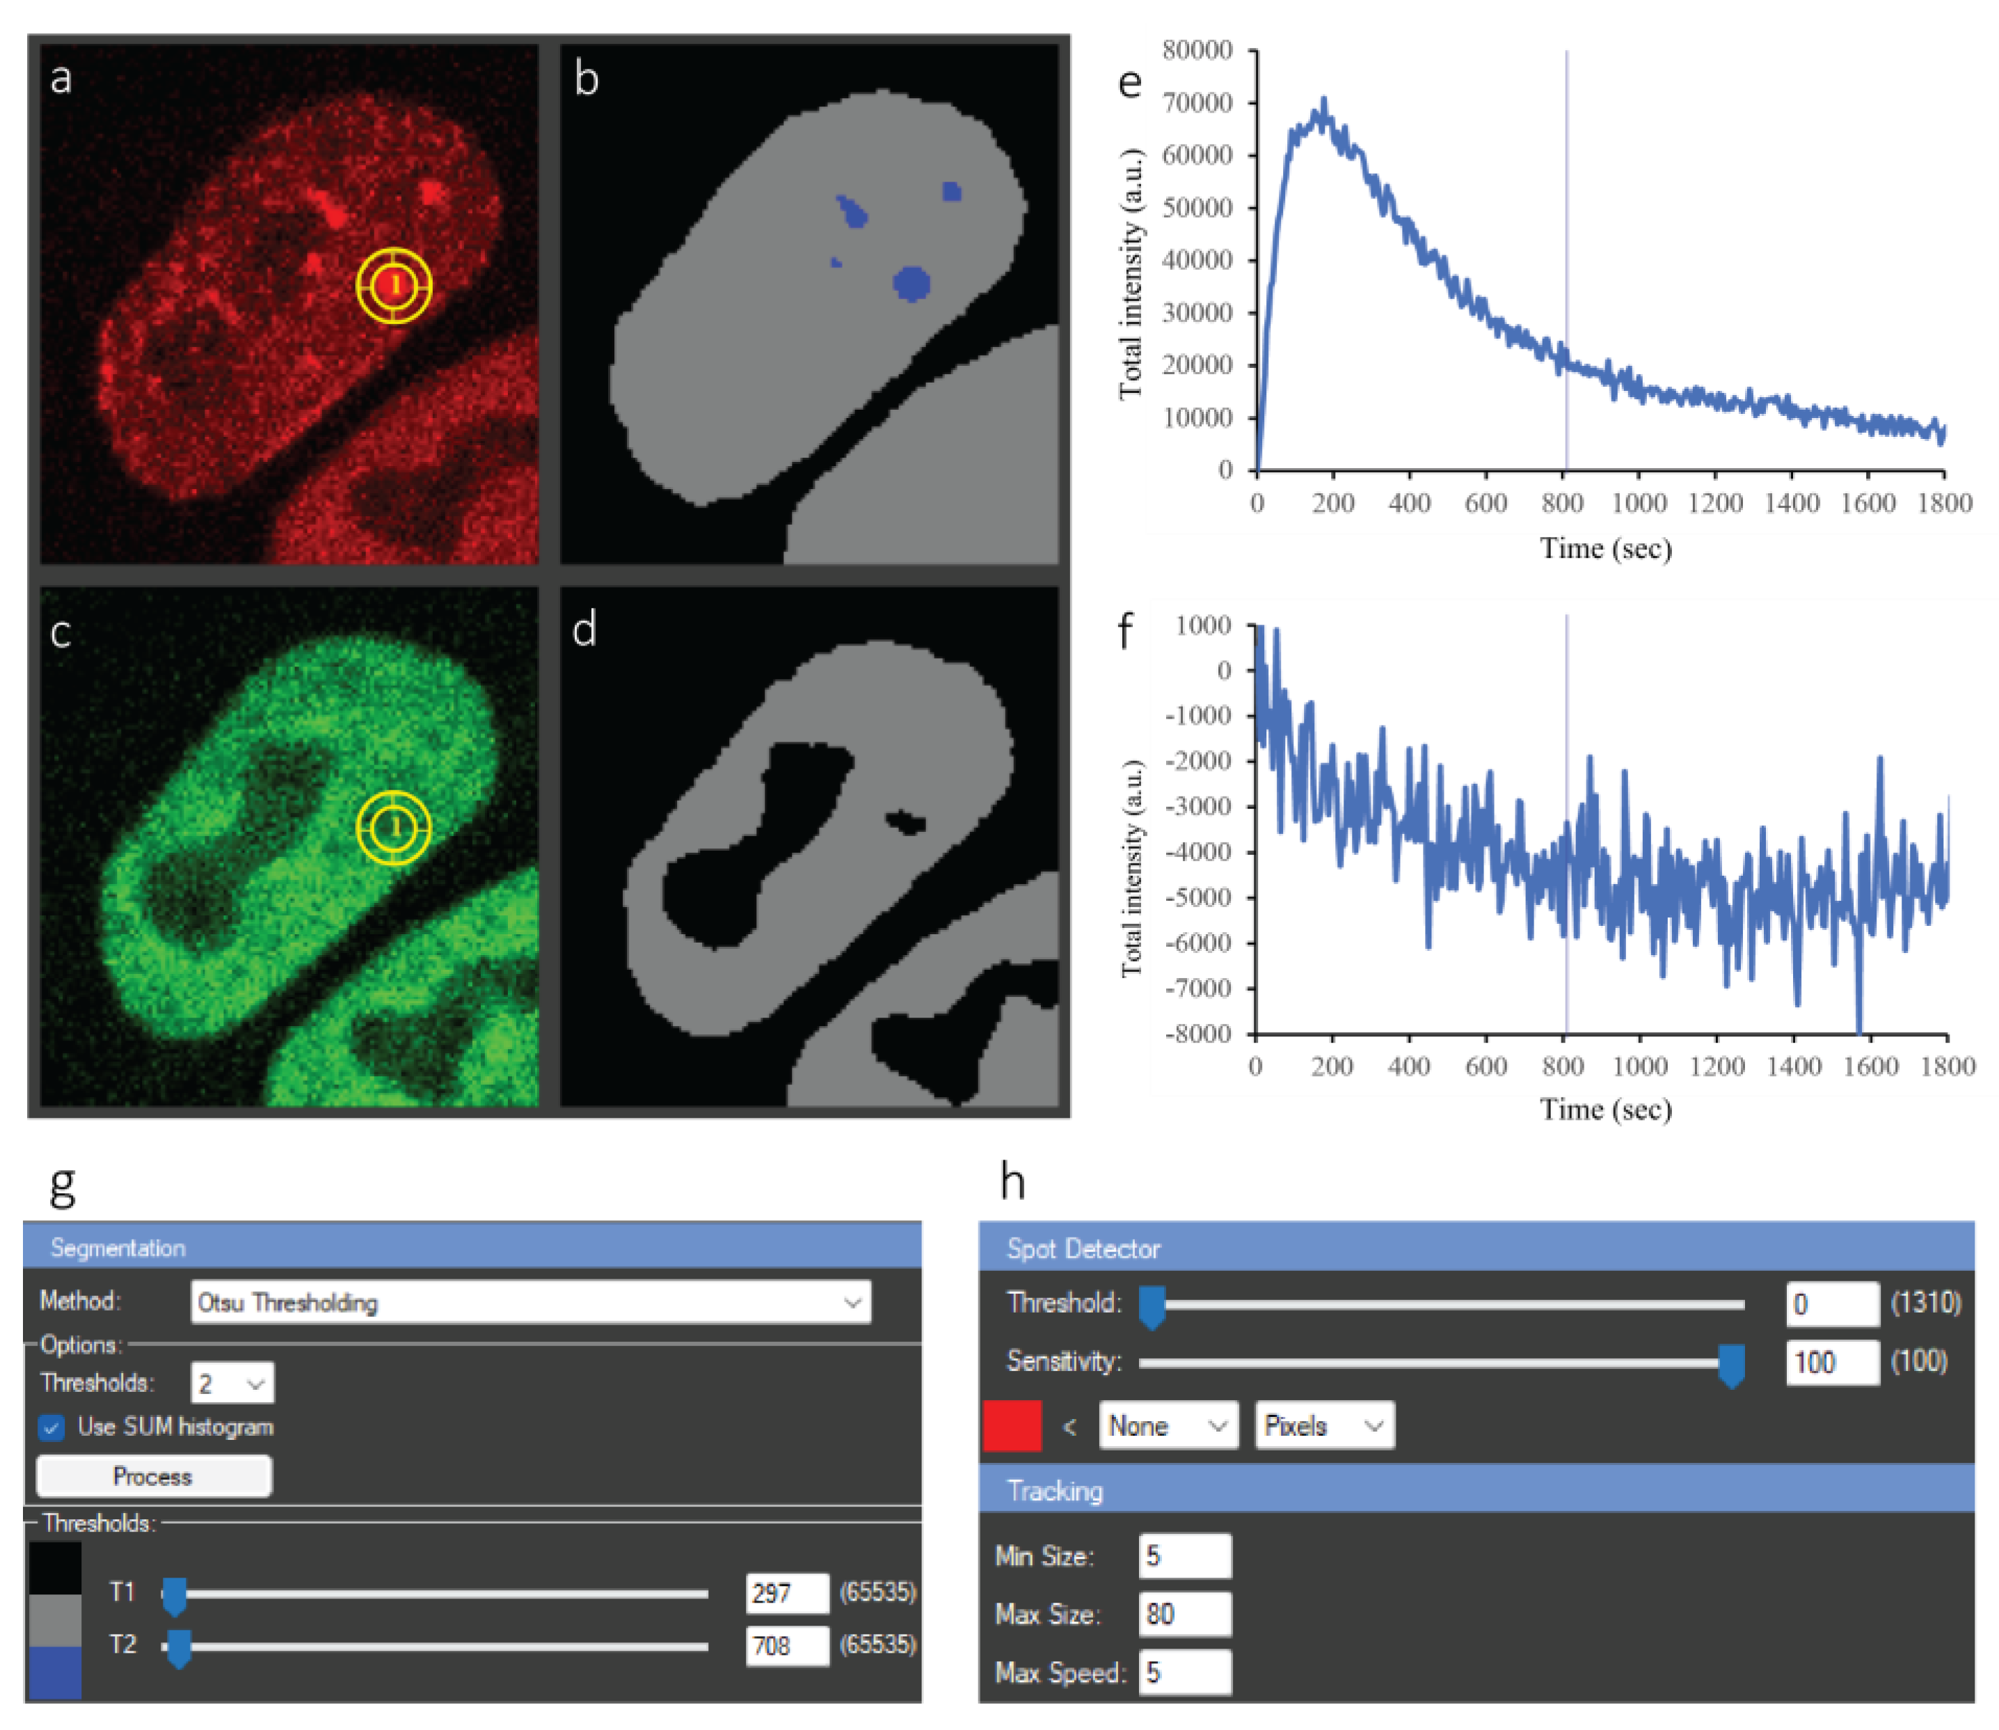Open the segmentation Method dropdown
This screenshot has width=1999, height=1730.
coord(531,1302)
